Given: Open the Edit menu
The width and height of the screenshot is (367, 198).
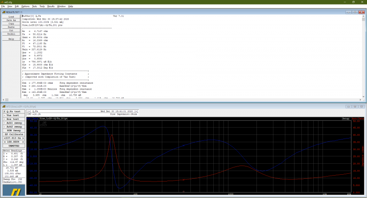Looking at the screenshot, I should (17, 6).
